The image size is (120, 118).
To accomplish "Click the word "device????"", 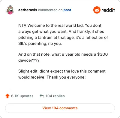I will tap(29, 61).
